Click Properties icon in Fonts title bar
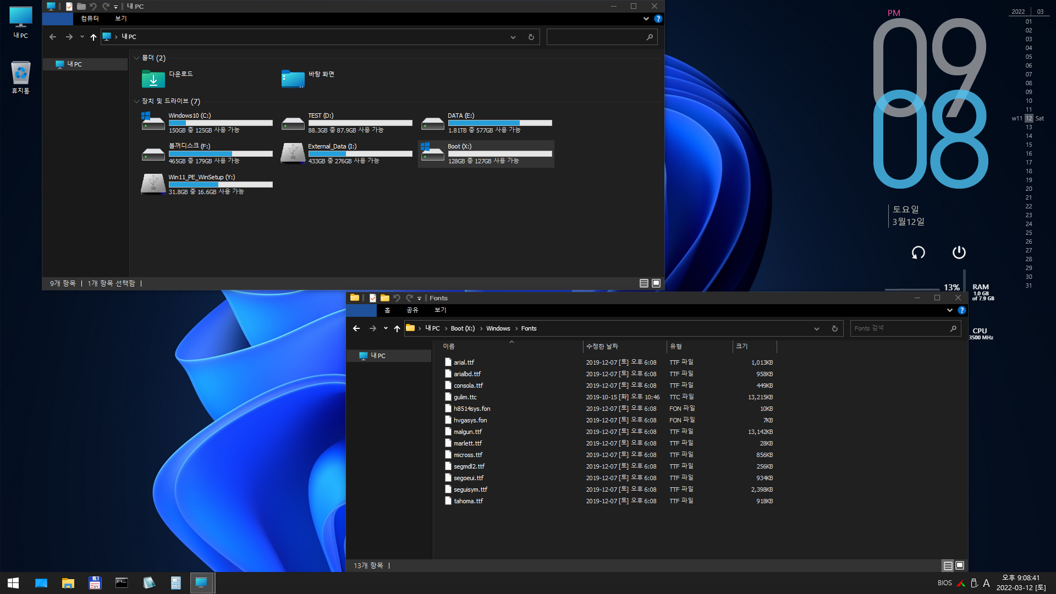The height and width of the screenshot is (594, 1056). point(372,298)
